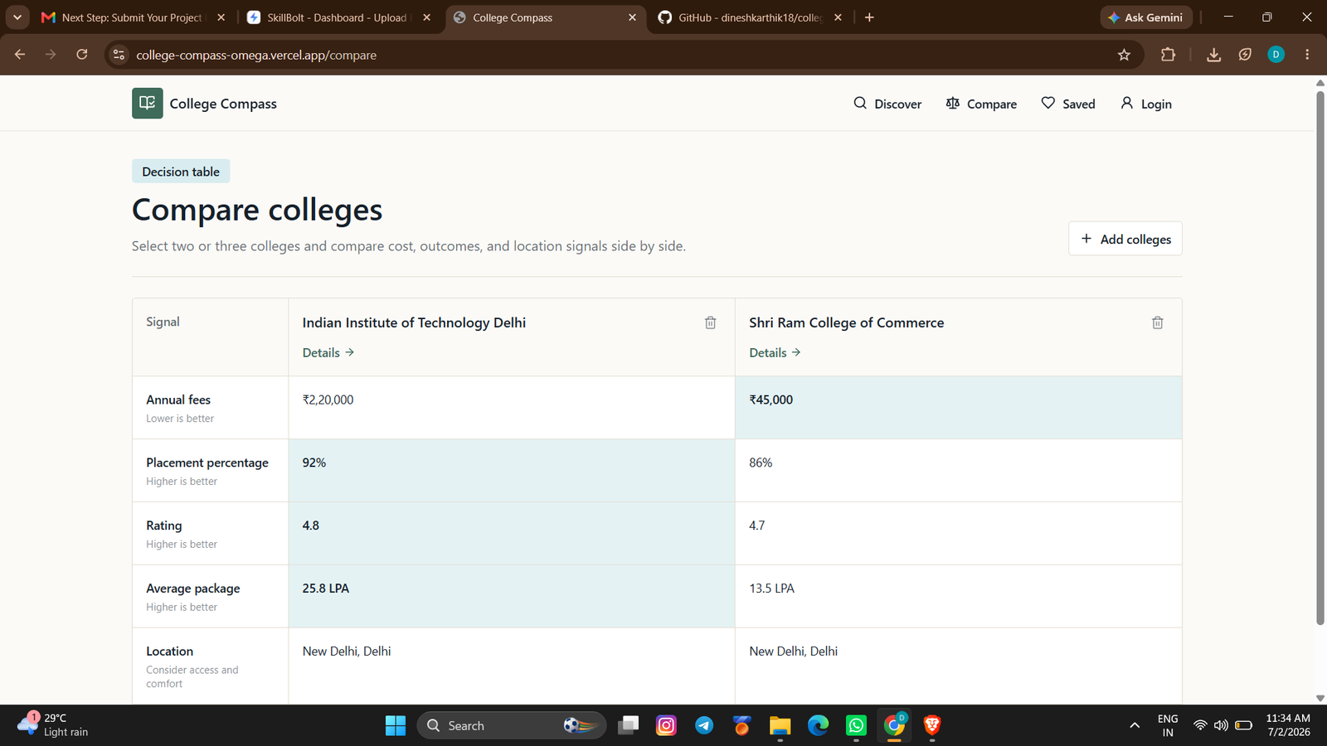Open Details link for IIT Delhi

(328, 352)
